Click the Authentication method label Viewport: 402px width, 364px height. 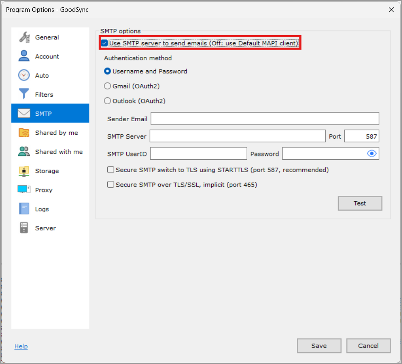(x=138, y=58)
